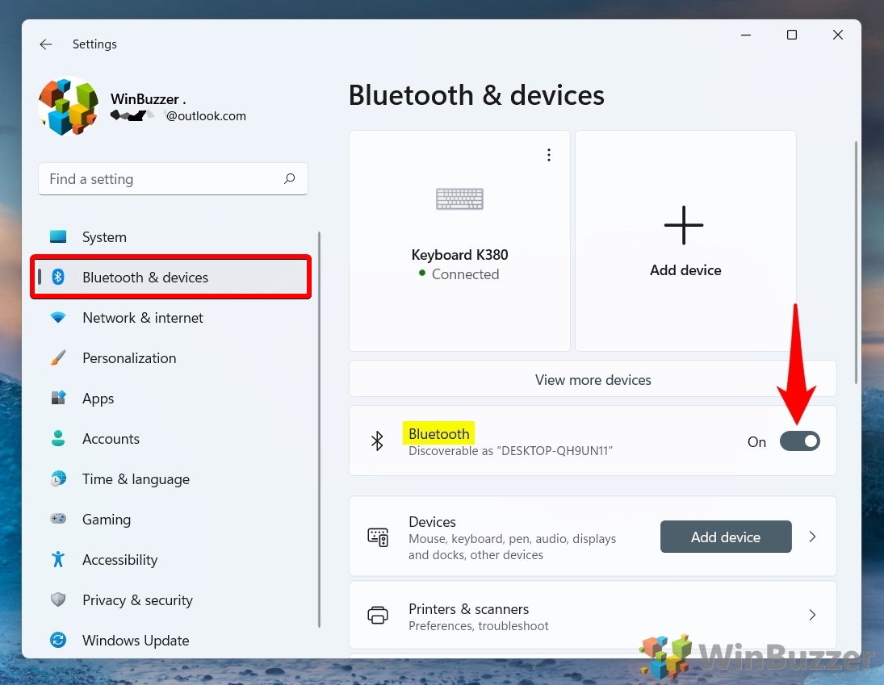Viewport: 884px width, 685px height.
Task: Open the Network & internet section
Action: click(143, 318)
